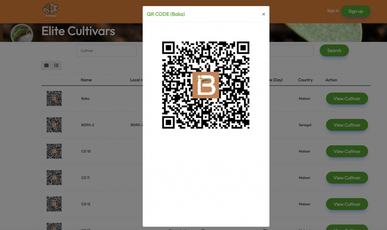Click the large Baka QR code image
The width and height of the screenshot is (387, 230).
(x=206, y=85)
